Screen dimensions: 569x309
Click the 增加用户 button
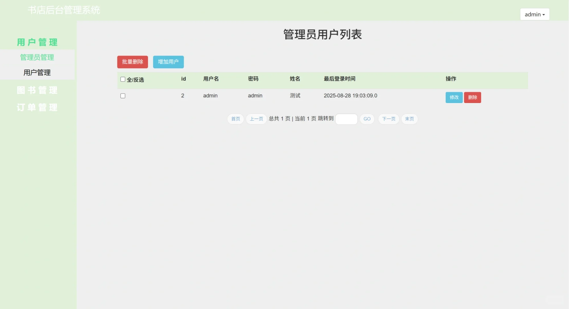[168, 62]
